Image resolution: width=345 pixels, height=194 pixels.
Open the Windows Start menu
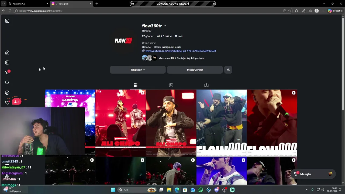click(113, 190)
